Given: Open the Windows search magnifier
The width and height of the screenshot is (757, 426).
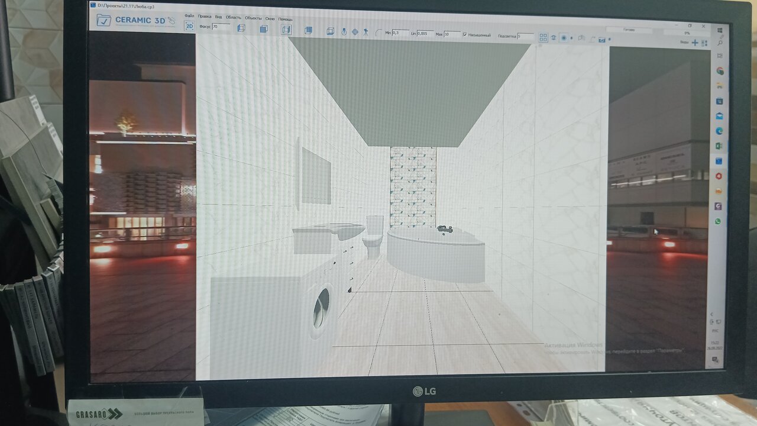Looking at the screenshot, I should (x=720, y=43).
